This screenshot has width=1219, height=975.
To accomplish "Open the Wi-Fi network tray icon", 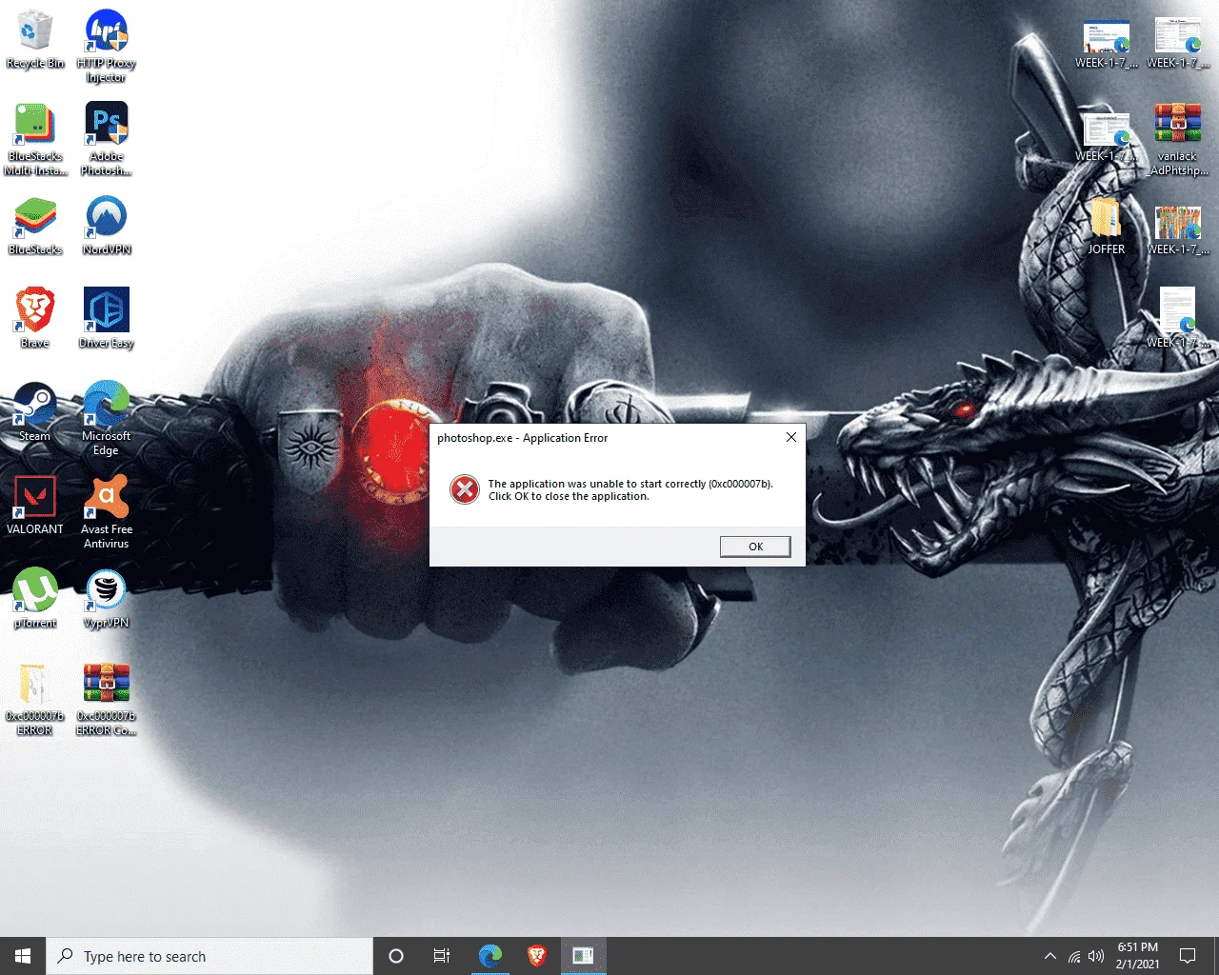I will [x=1074, y=956].
